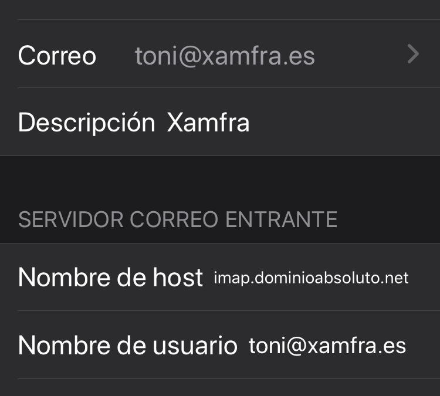This screenshot has width=440, height=396.
Task: Click the Nombre de usuario label
Action: click(x=127, y=346)
